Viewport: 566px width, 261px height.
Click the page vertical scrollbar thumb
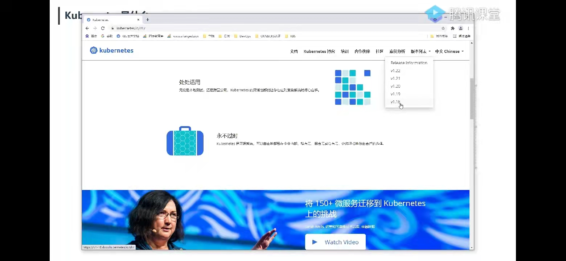472,99
